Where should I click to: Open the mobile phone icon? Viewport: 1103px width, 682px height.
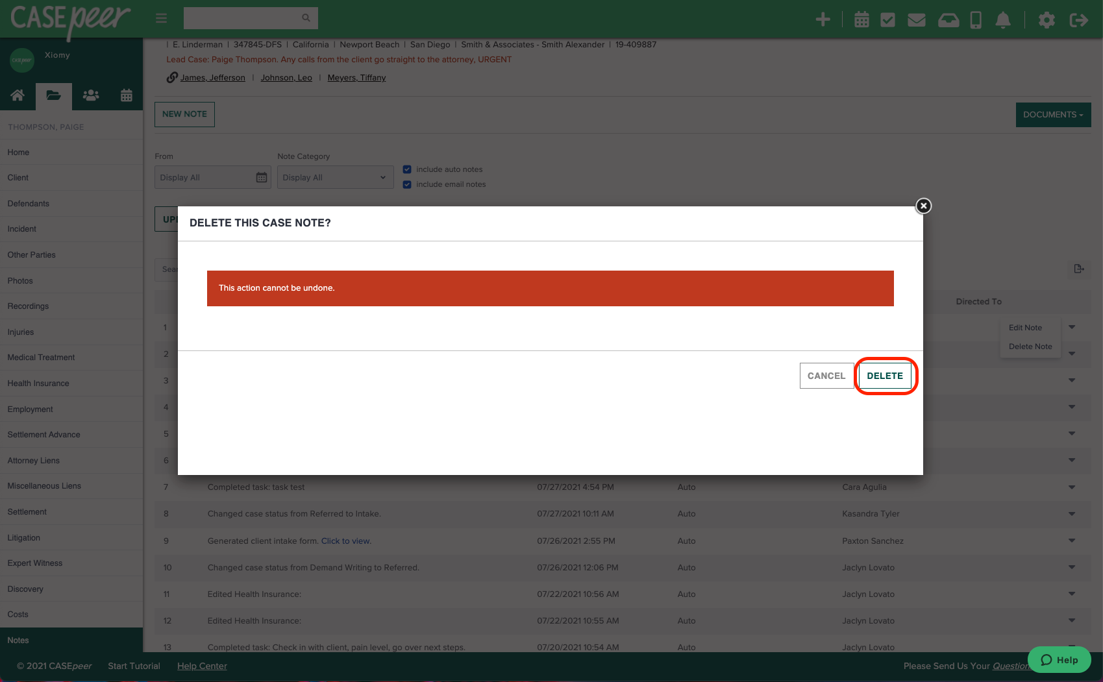tap(975, 19)
